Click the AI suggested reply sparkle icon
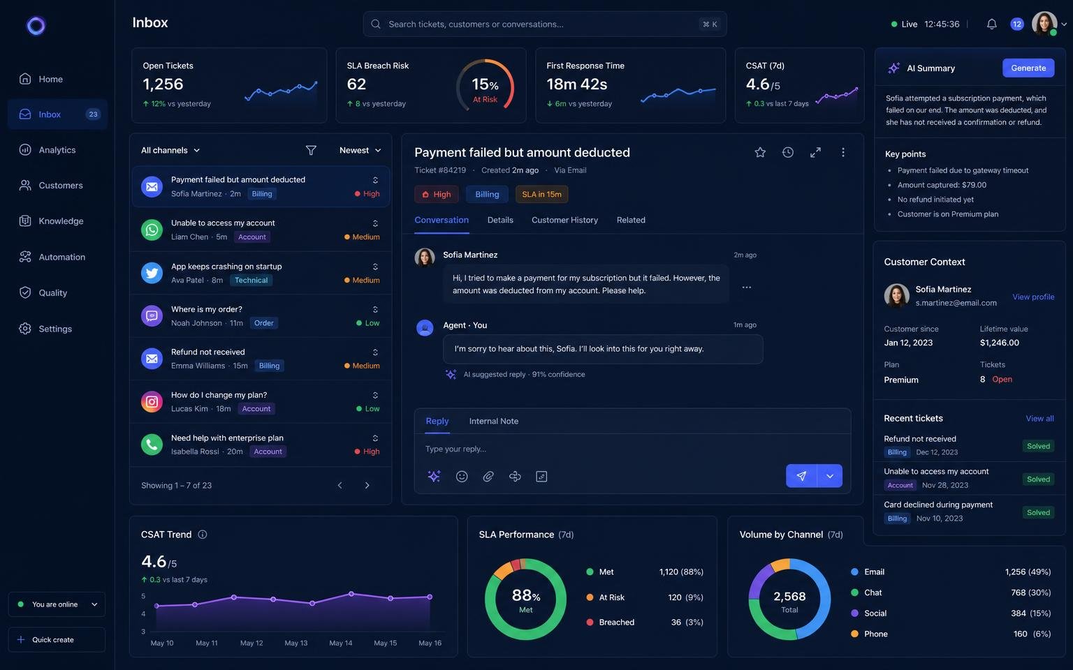 [x=451, y=374]
